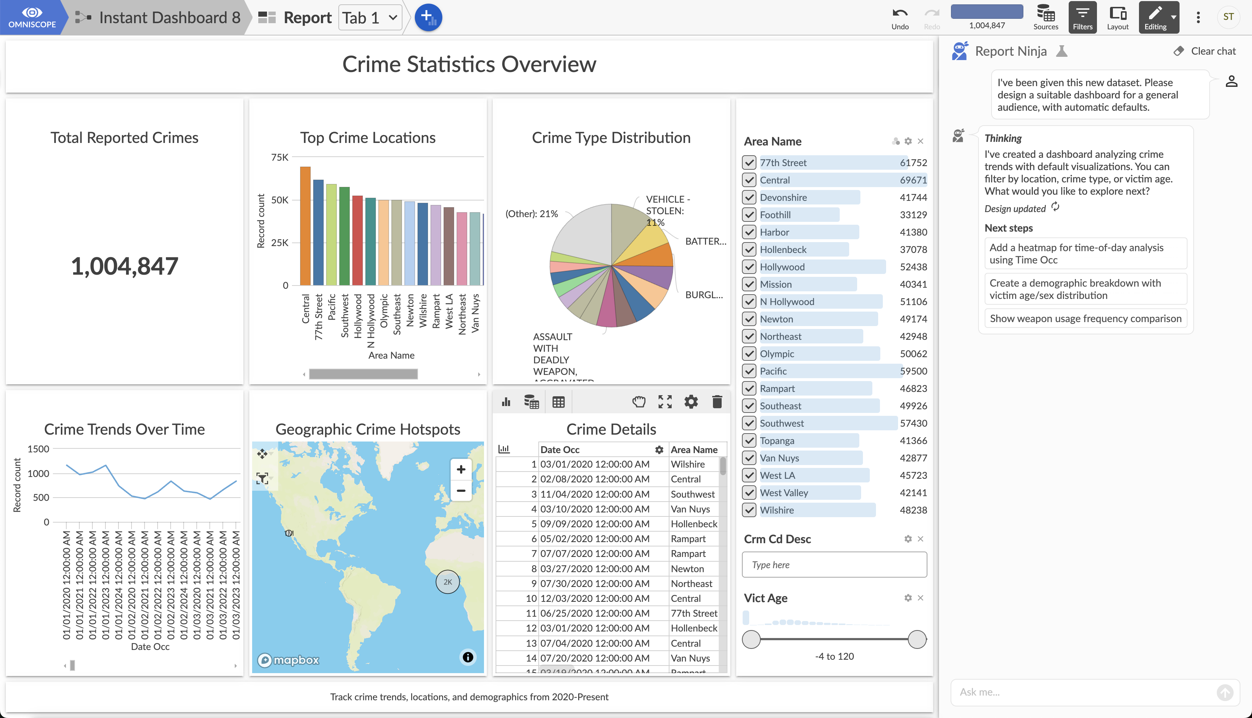Viewport: 1252px width, 718px height.
Task: Uncheck the Hollywood area checkbox
Action: (749, 267)
